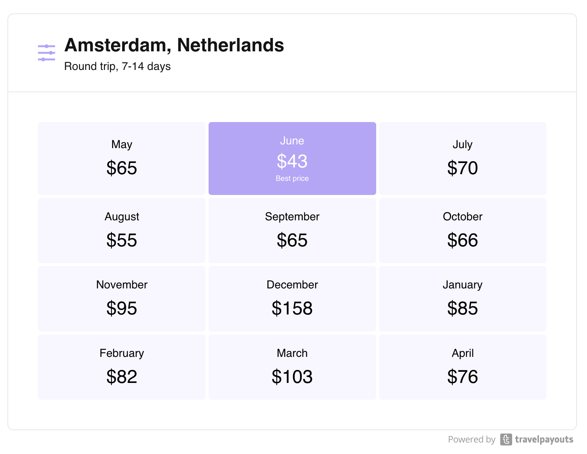Select the March $103 tile

pyautogui.click(x=292, y=367)
